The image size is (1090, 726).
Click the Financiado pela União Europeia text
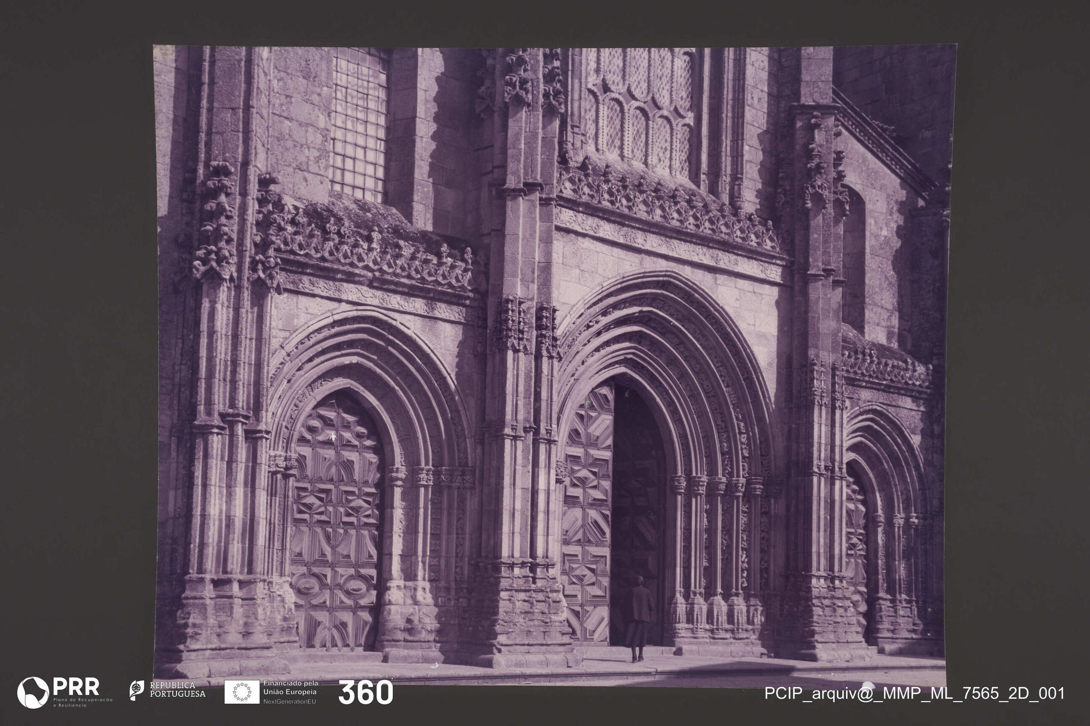(x=291, y=688)
